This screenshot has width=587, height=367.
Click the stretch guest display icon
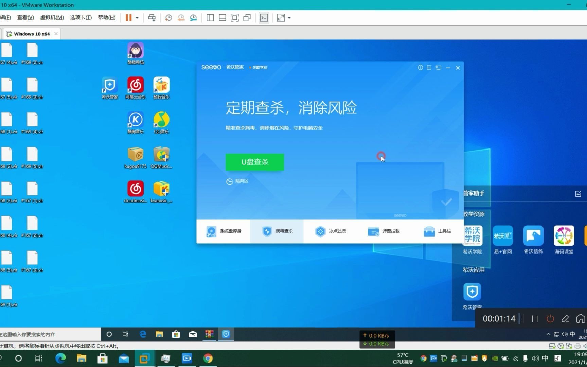click(x=281, y=18)
